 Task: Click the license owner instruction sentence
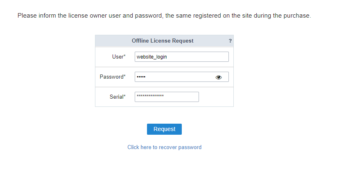164,16
